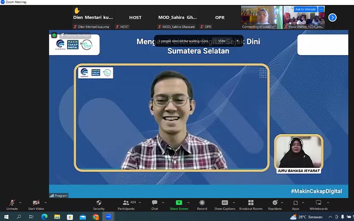Start Video camera toggle
This screenshot has height=221, width=354.
tap(36, 205)
